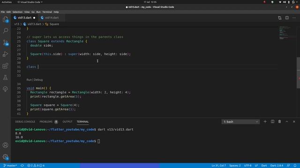Click the Dart: 2.8.4 SDK version indicator
Screen dimensions: 300x168
(277, 166)
